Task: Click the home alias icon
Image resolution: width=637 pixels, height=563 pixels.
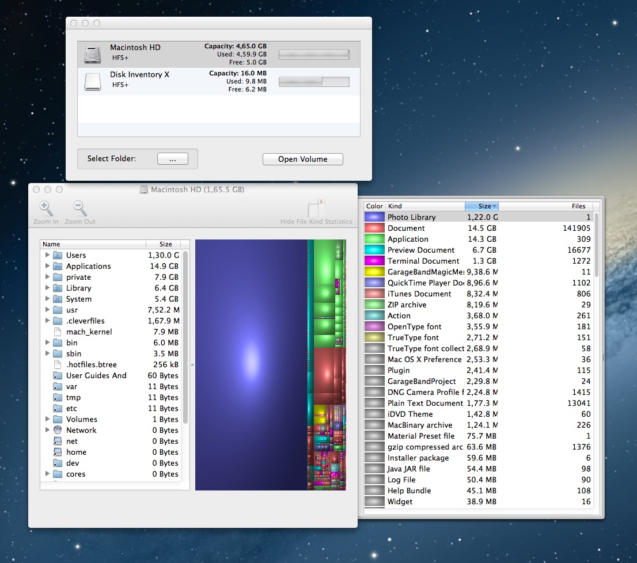Action: 58,452
